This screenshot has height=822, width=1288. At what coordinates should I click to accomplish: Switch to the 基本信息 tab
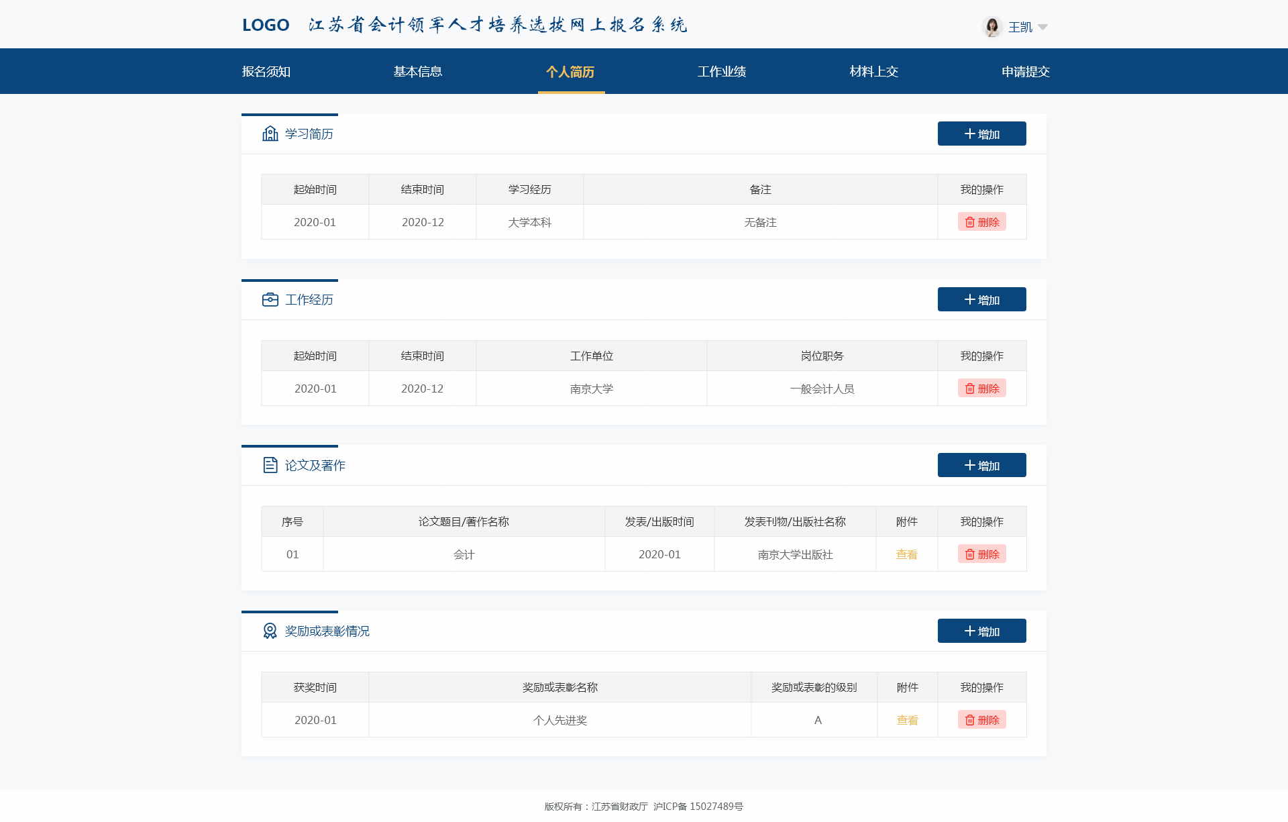(418, 72)
